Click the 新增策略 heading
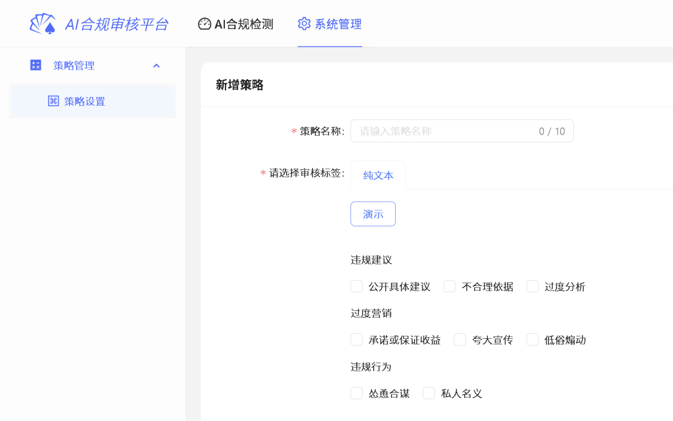The width and height of the screenshot is (673, 421). pyautogui.click(x=239, y=85)
